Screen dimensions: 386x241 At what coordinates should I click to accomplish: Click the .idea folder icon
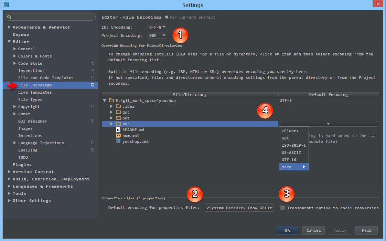click(118, 106)
